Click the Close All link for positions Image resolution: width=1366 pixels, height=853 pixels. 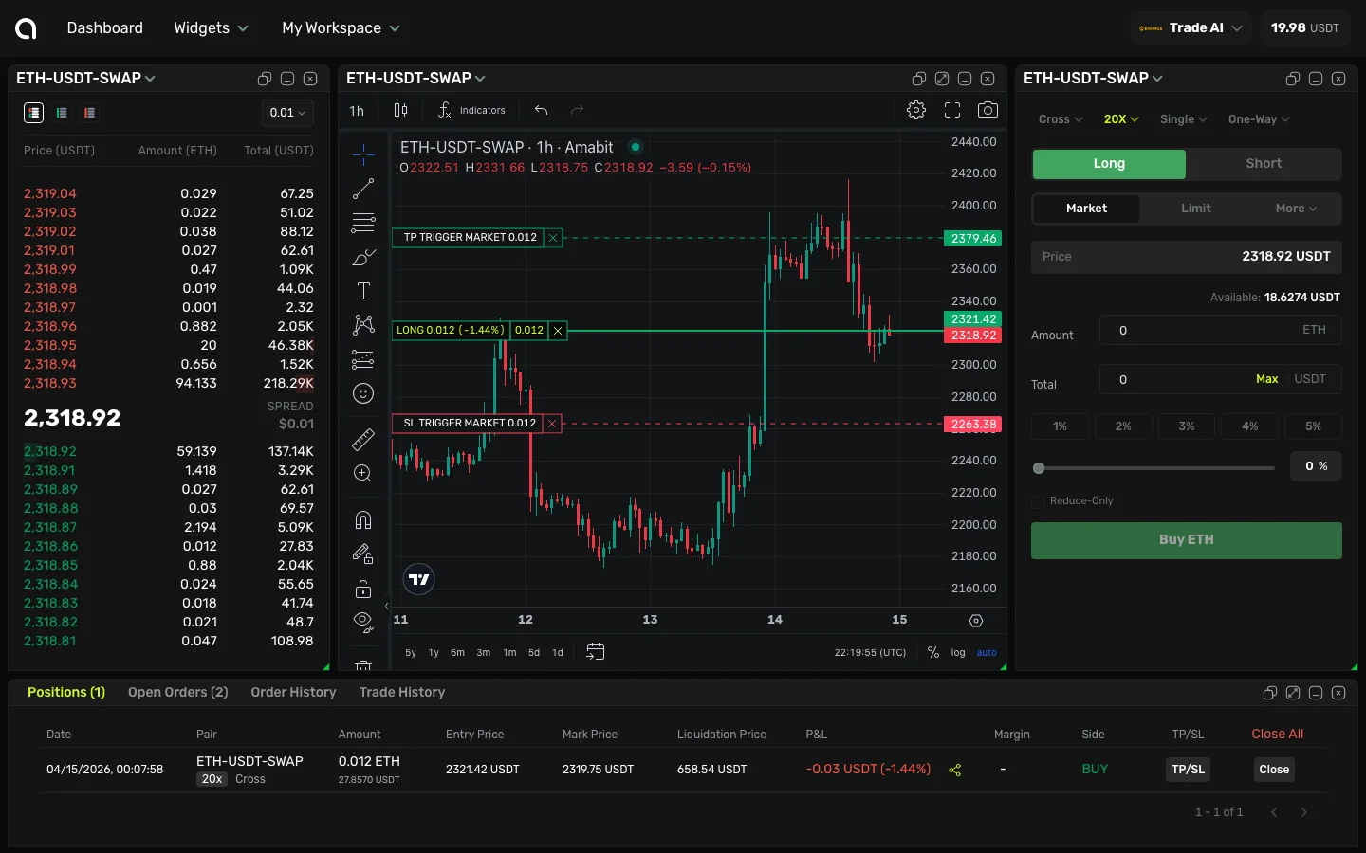[1276, 734]
